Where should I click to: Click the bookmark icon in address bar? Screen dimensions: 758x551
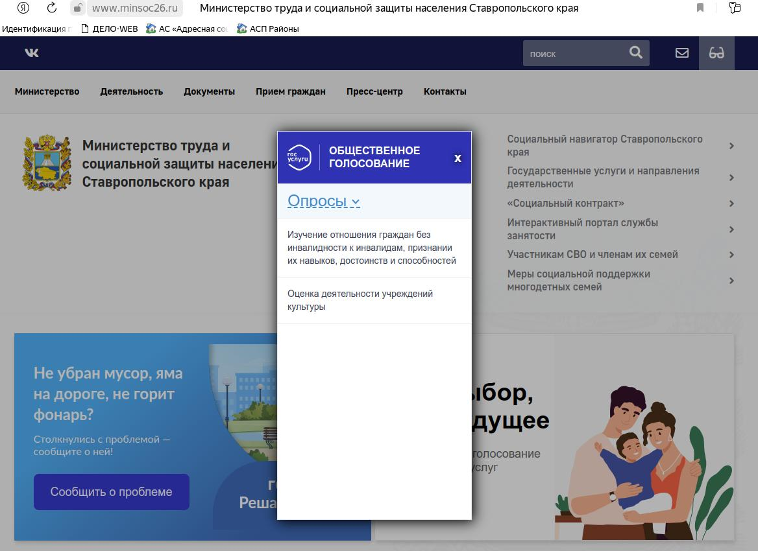700,8
